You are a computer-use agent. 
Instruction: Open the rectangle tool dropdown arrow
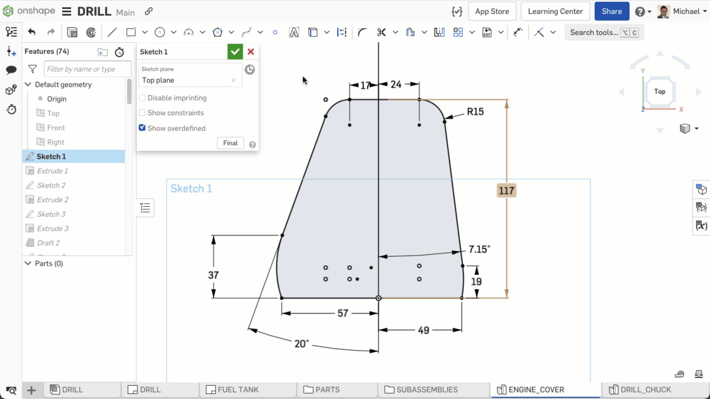point(145,32)
